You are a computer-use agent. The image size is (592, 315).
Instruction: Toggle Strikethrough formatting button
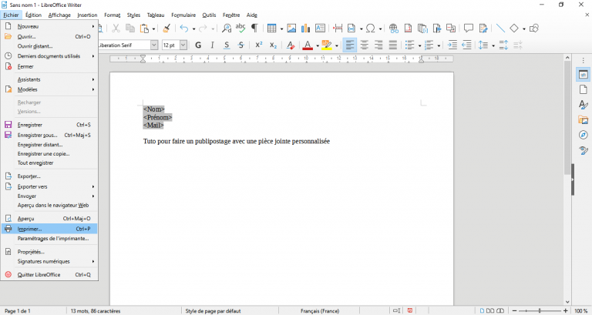[x=240, y=45]
